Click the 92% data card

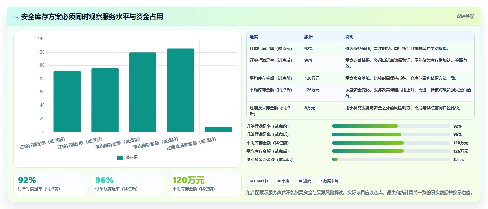50,183
